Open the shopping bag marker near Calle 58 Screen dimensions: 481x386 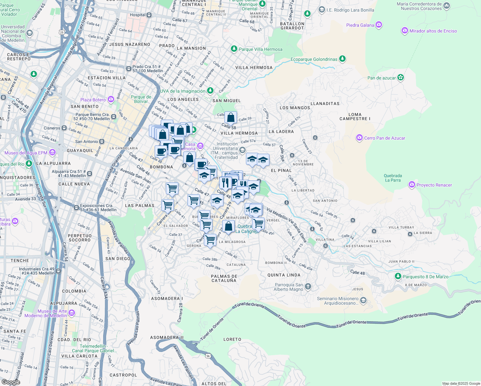point(231,117)
